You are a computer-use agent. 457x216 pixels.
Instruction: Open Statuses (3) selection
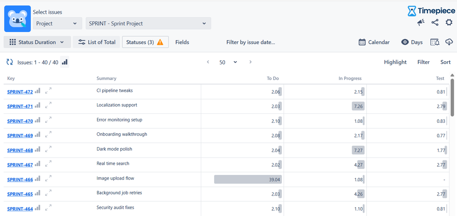[x=145, y=42]
